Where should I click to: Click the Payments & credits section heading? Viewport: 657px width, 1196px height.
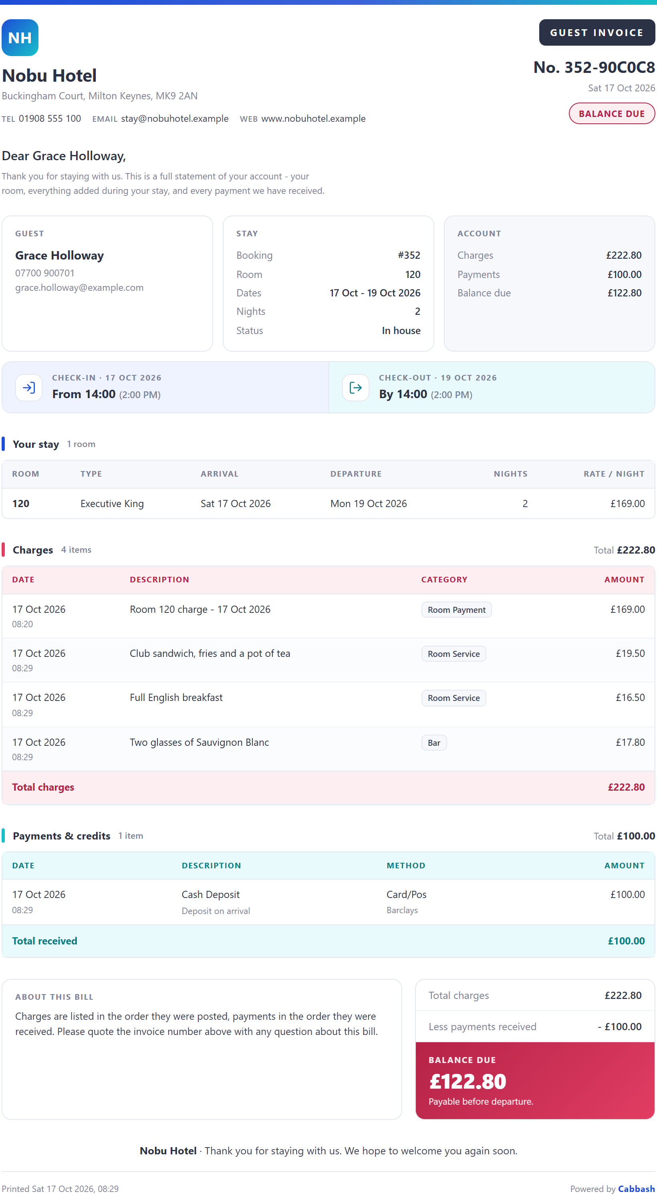click(x=61, y=836)
